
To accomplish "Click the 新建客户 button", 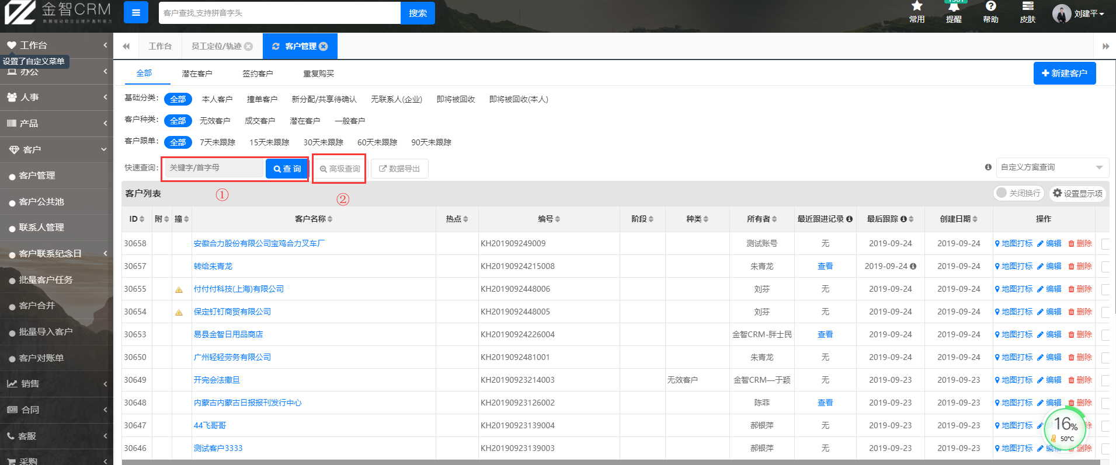I will point(1064,73).
